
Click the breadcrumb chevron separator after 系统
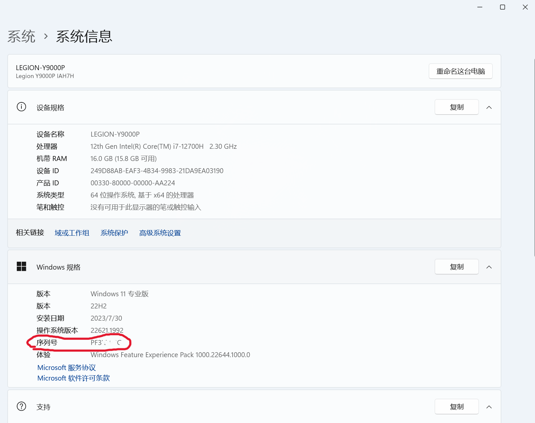46,36
